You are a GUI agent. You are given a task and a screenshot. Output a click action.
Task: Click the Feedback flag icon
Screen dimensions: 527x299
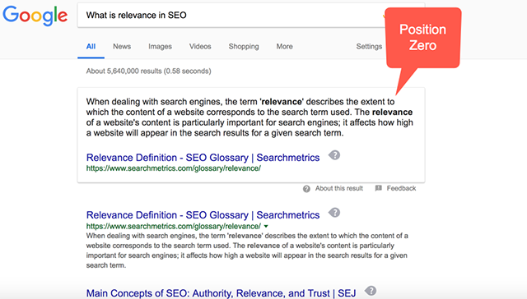[x=379, y=188]
